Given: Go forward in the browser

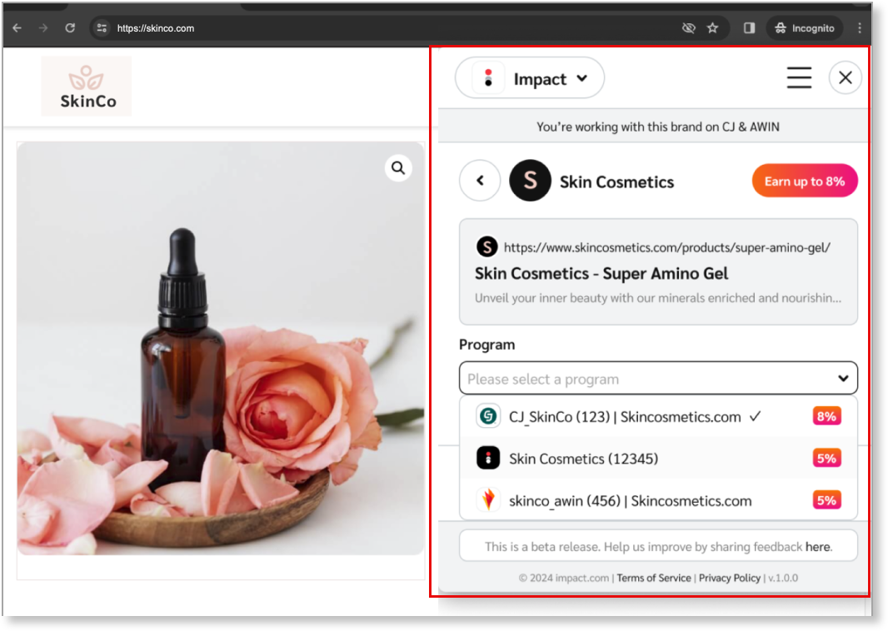Looking at the screenshot, I should pos(43,27).
